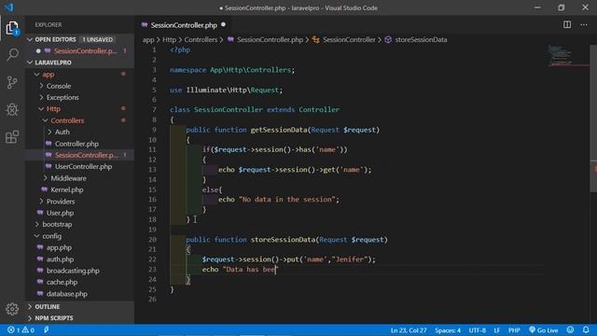Viewport: 597px width, 336px height.
Task: Select the SessionController.php editor tab
Action: pyautogui.click(x=184, y=25)
